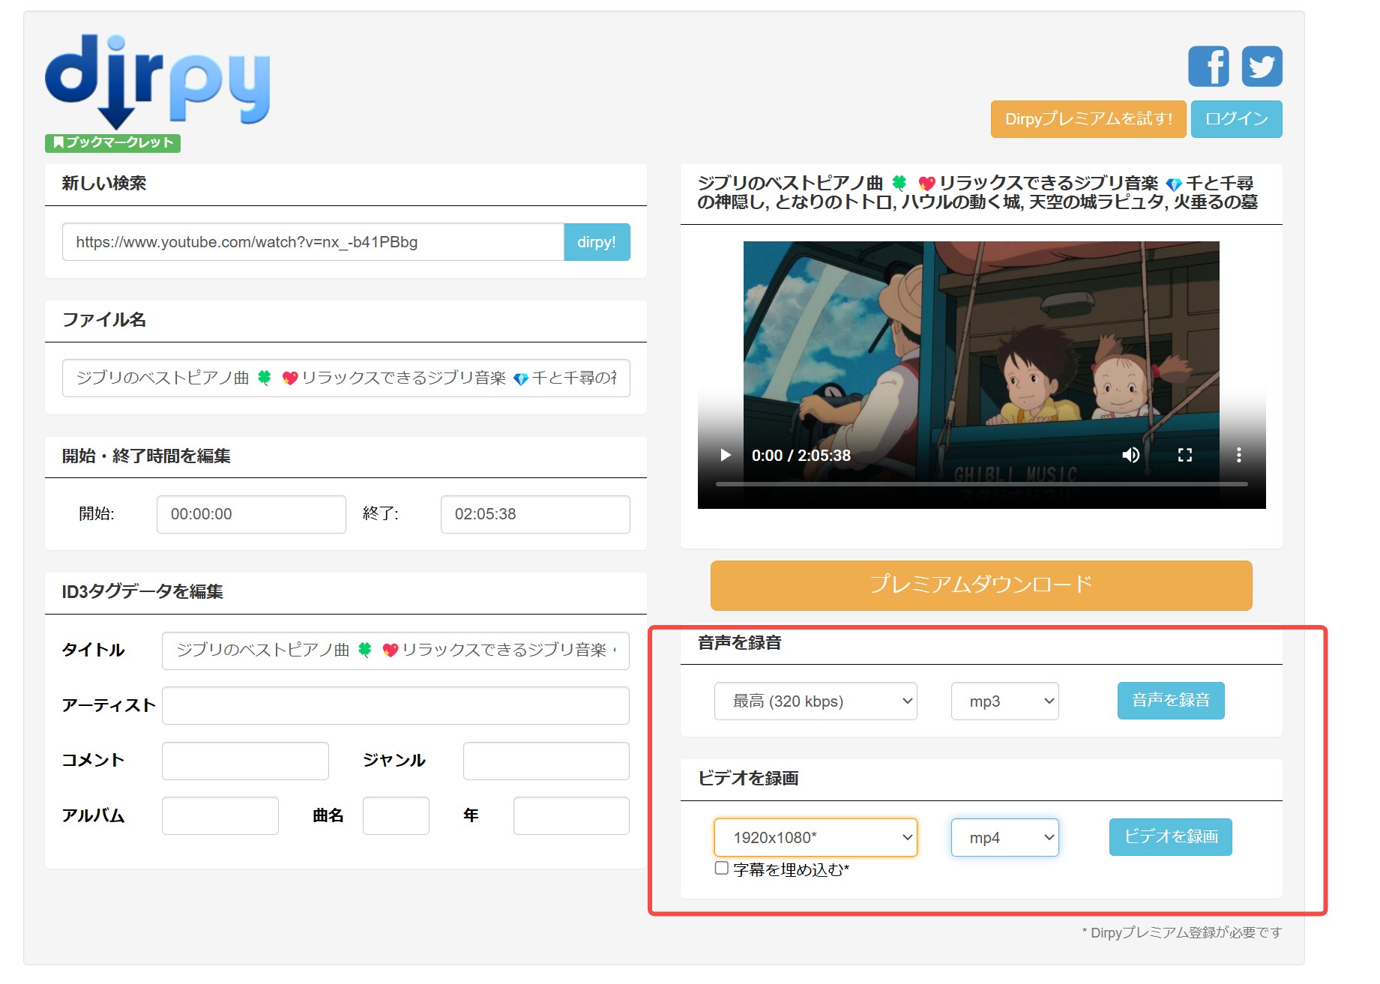Play the video preview
Viewport: 1380px width, 984px height.
[x=725, y=455]
